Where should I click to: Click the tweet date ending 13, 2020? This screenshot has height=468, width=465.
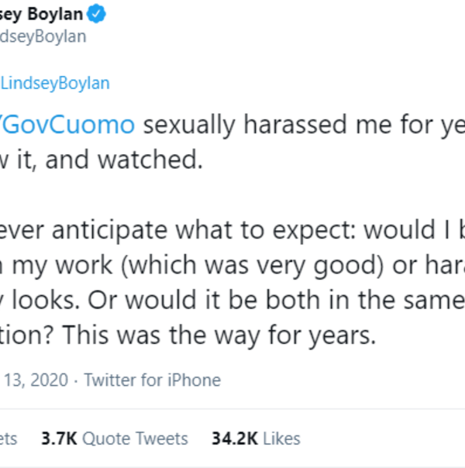tap(33, 380)
